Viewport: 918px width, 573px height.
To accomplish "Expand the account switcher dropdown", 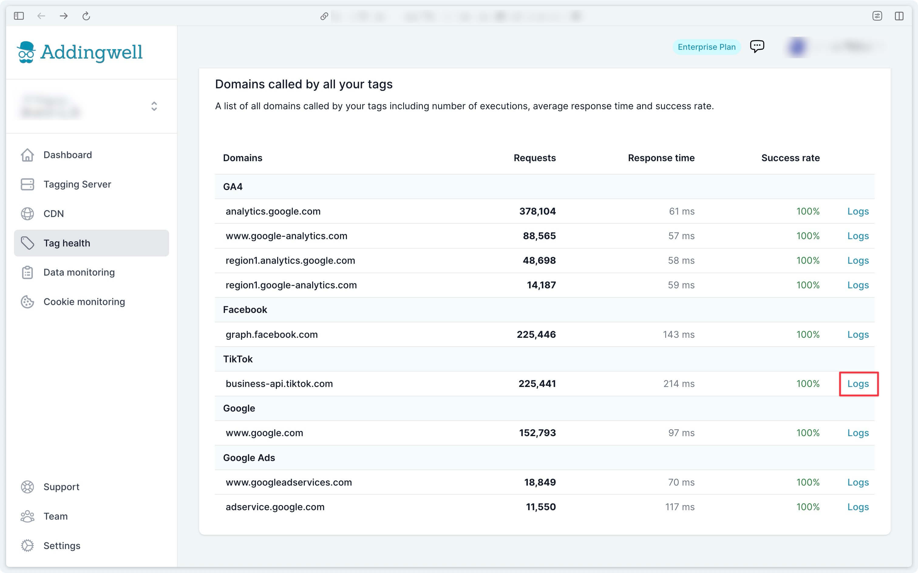I will pyautogui.click(x=154, y=105).
